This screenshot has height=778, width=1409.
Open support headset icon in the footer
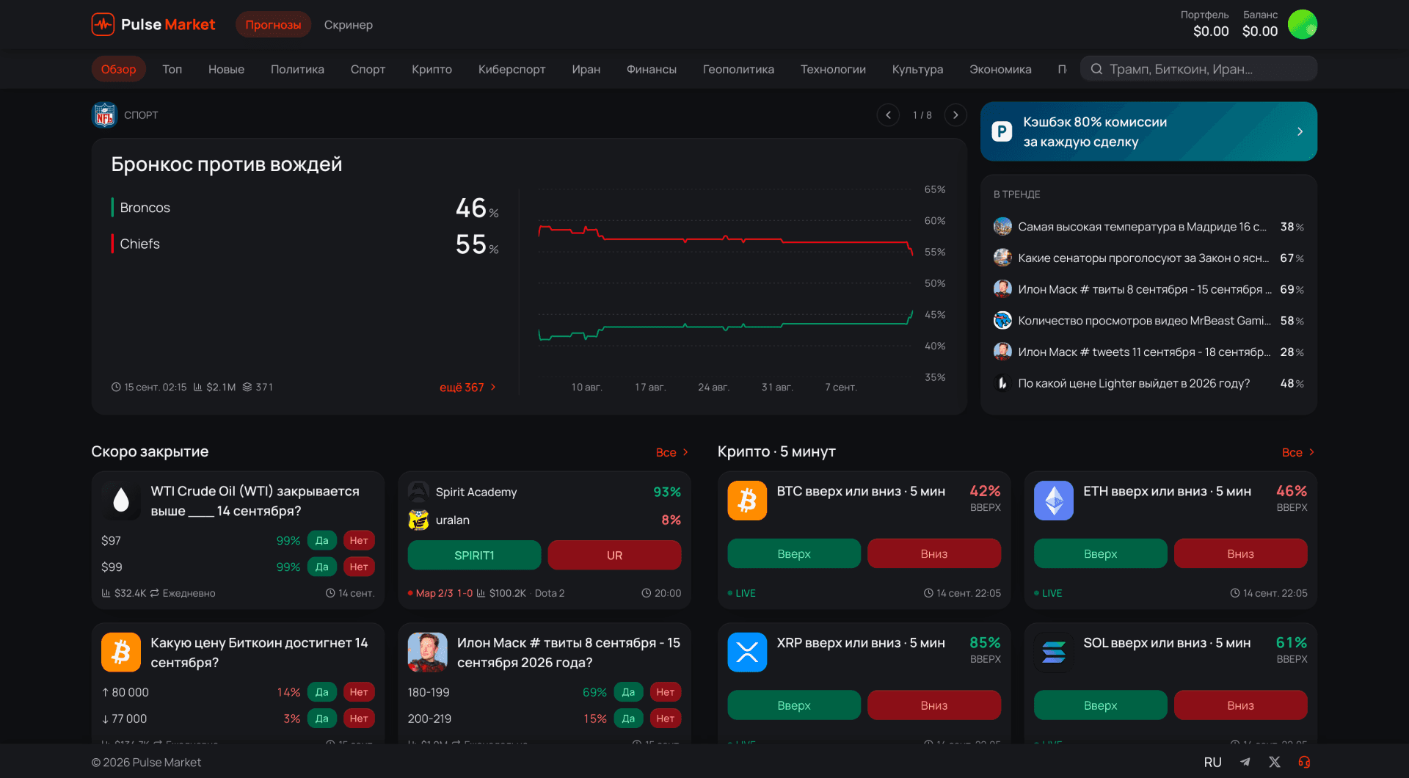pyautogui.click(x=1304, y=762)
